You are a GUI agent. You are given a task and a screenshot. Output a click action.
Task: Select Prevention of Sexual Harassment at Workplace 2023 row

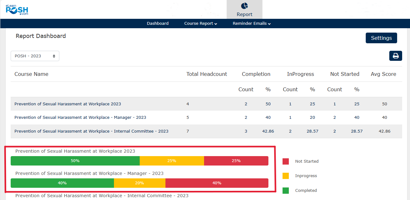click(x=67, y=104)
